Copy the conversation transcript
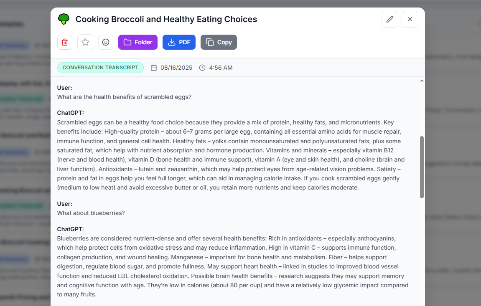 [x=219, y=42]
